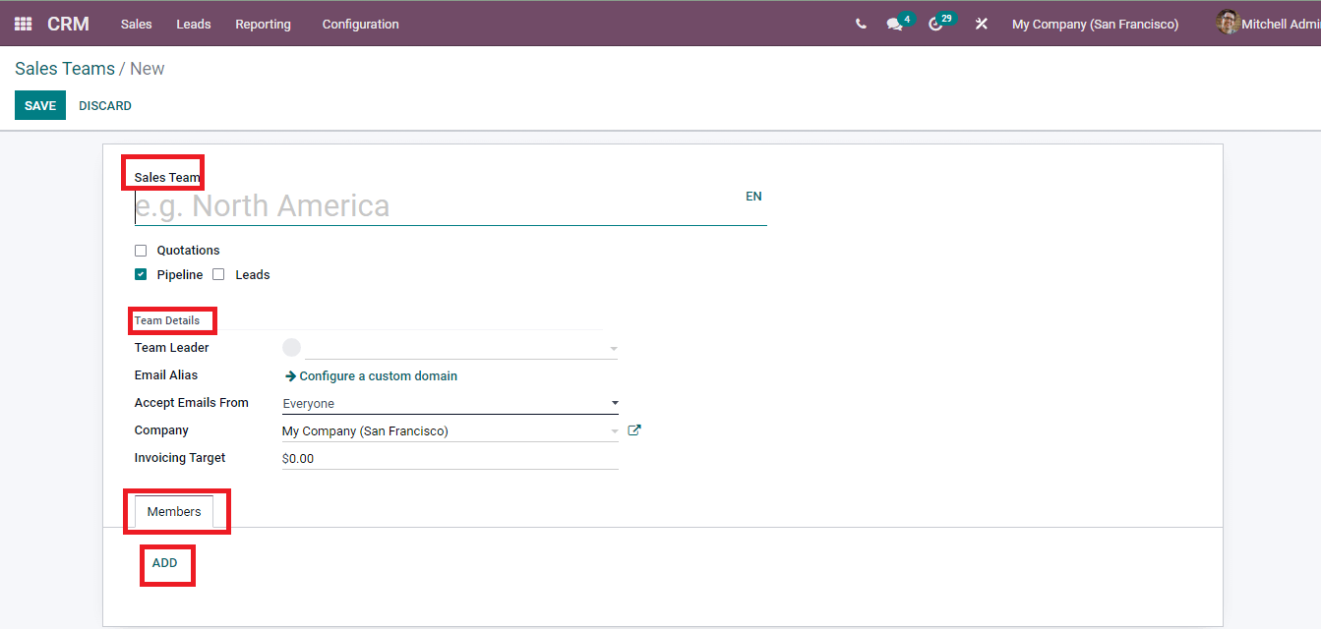This screenshot has width=1321, height=629.
Task: Open the Company external link icon
Action: 634,430
